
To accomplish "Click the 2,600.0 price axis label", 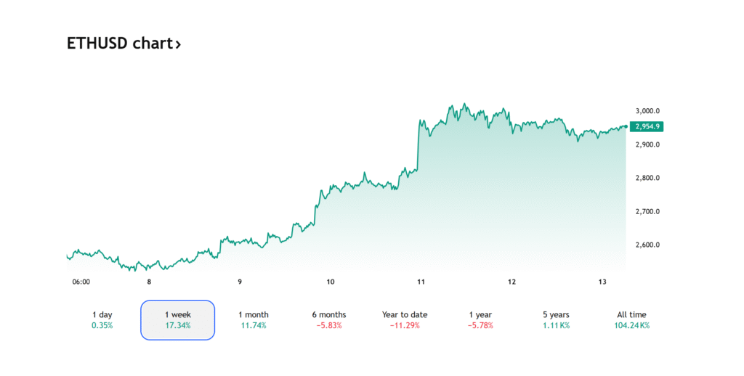I will pyautogui.click(x=647, y=245).
